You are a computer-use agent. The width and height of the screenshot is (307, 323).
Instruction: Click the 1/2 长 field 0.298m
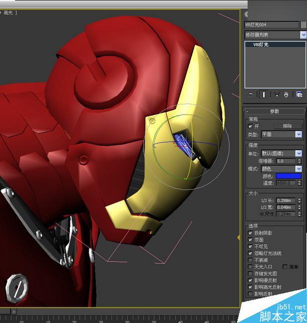click(286, 200)
